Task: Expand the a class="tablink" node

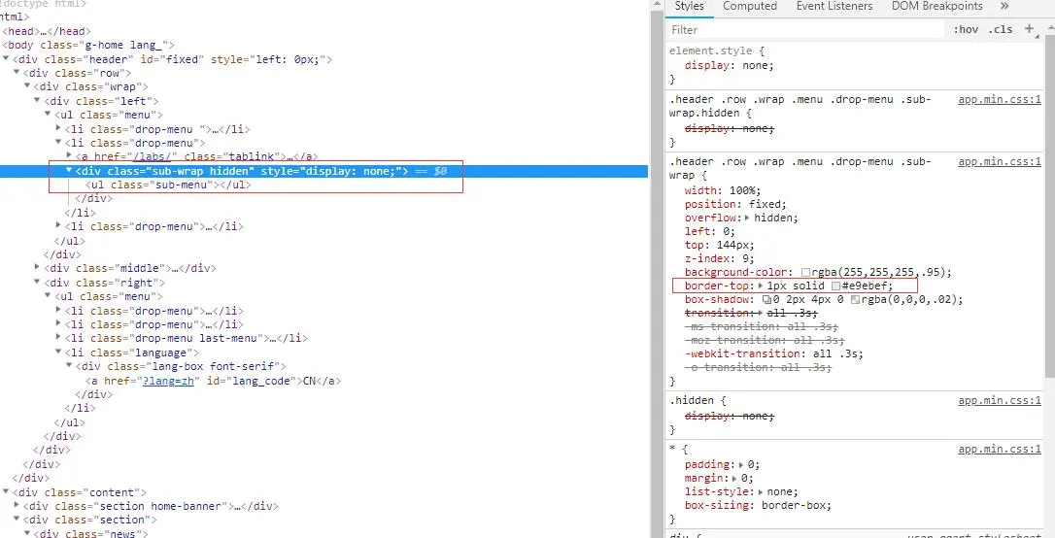Action: pyautogui.click(x=69, y=156)
